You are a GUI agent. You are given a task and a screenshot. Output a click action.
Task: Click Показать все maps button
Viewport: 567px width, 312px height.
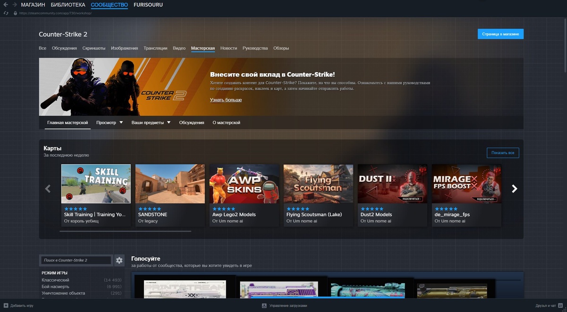click(x=503, y=153)
